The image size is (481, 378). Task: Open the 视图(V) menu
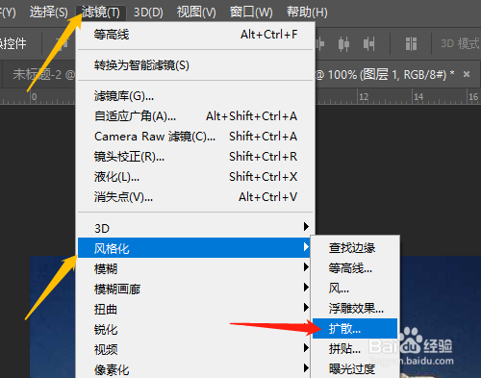(x=196, y=13)
